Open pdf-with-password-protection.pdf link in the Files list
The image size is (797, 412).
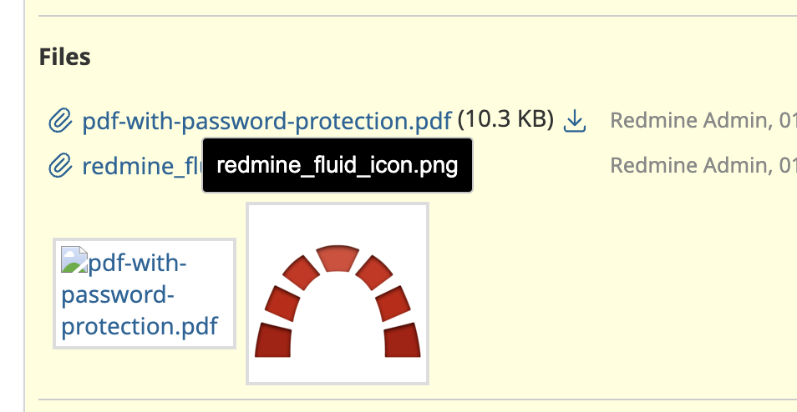[x=267, y=121]
